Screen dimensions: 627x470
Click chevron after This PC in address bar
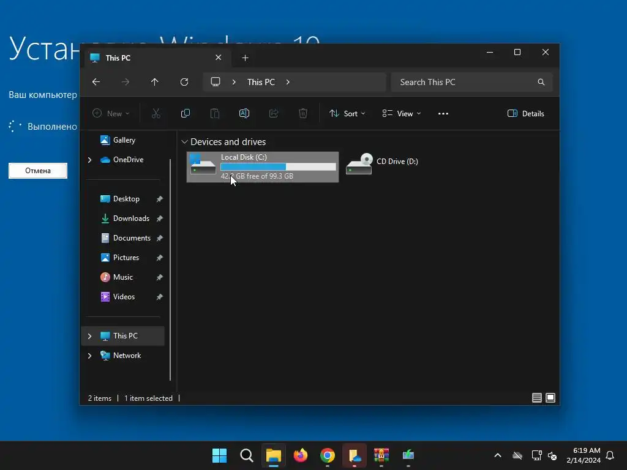pos(288,82)
